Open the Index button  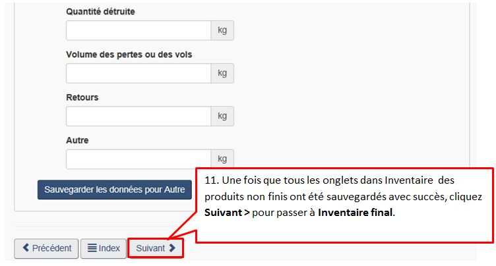(104, 248)
